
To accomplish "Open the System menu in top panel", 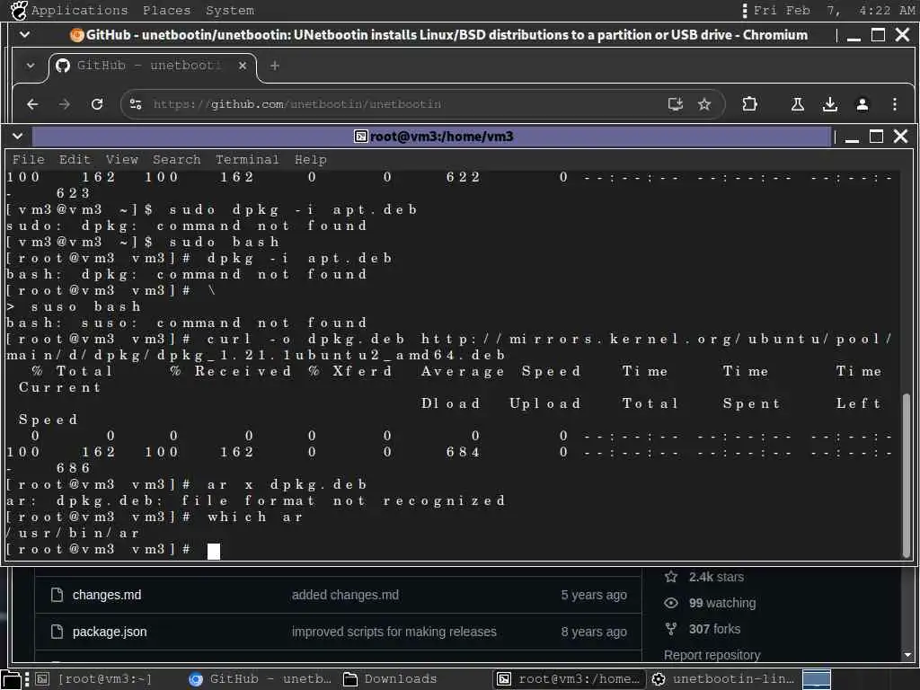I will [230, 11].
